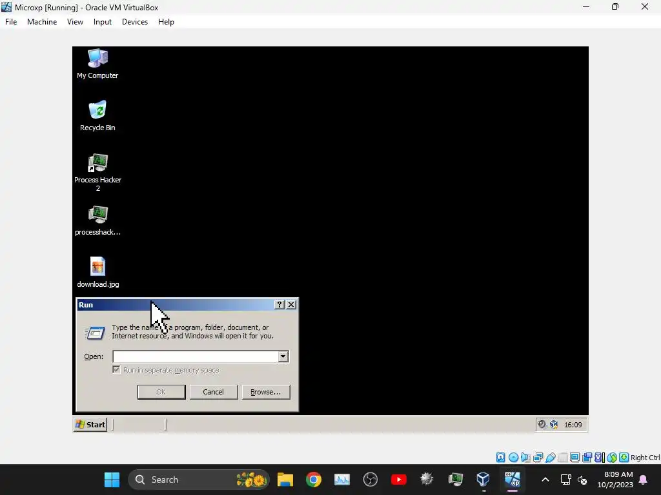Screen dimensions: 661x495
Task: Open YouTube app from Windows taskbar
Action: coord(398,480)
